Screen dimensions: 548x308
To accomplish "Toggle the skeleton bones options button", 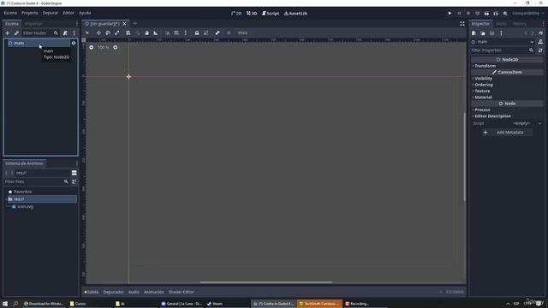I will (x=217, y=33).
